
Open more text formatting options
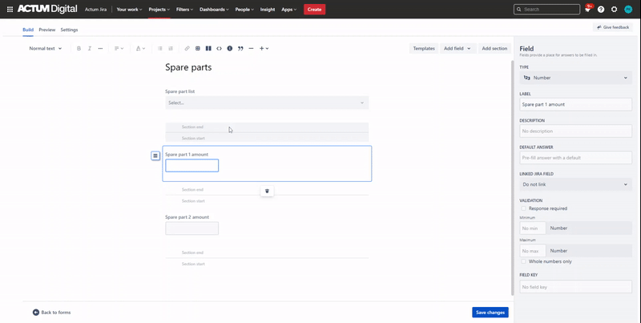point(100,48)
